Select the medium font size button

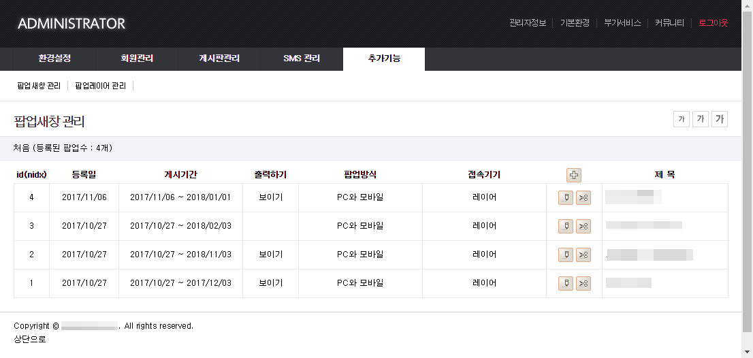coord(700,120)
